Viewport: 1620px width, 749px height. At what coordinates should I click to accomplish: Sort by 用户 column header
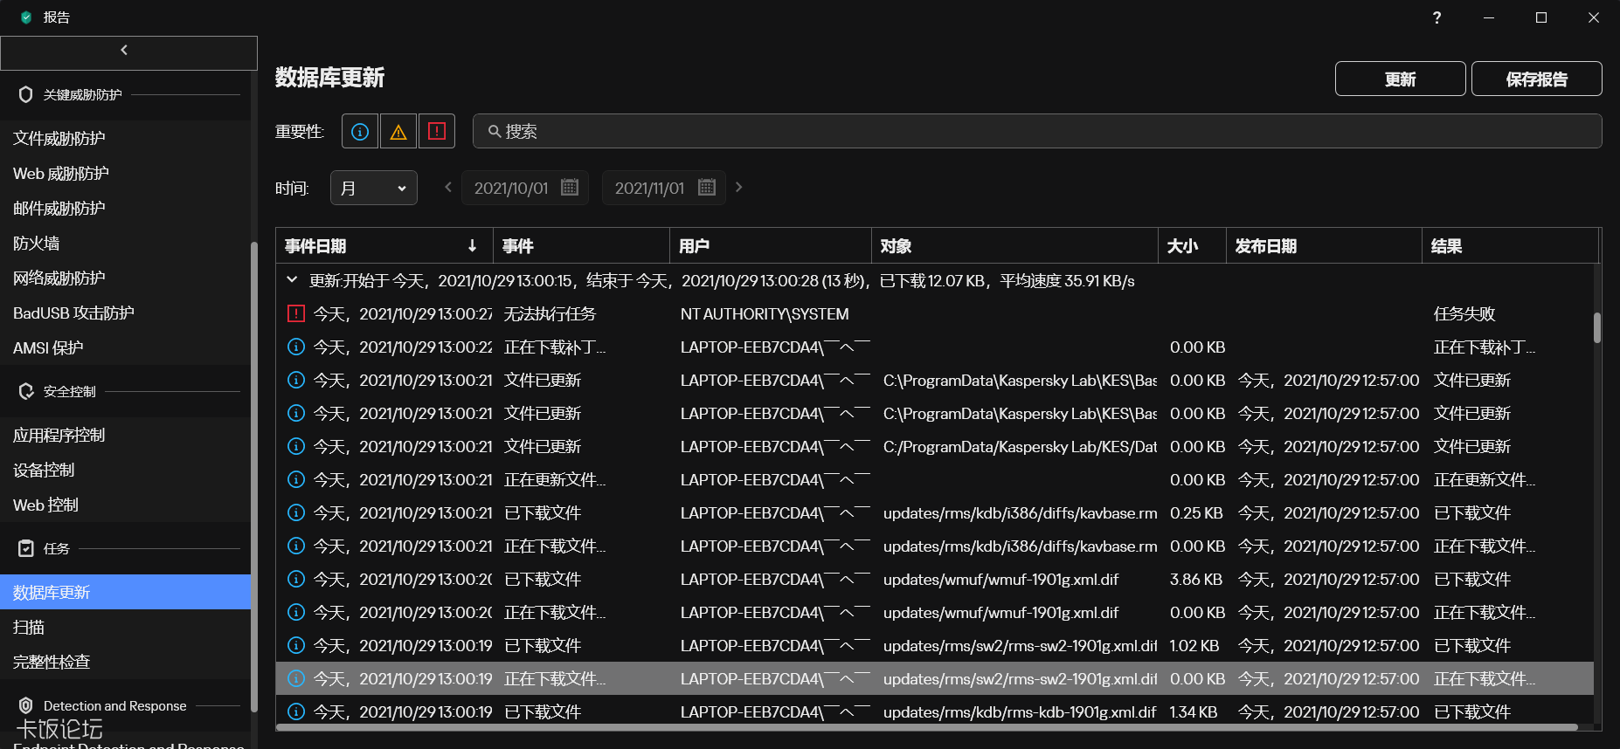pos(770,246)
